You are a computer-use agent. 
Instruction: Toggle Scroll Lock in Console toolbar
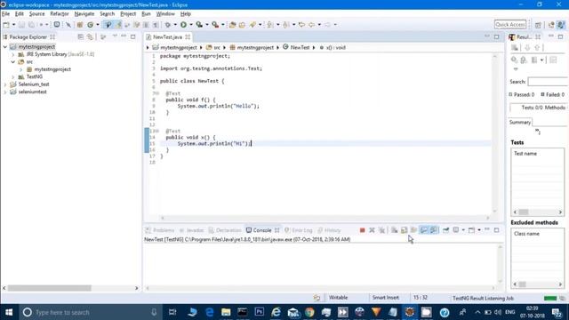click(x=404, y=230)
